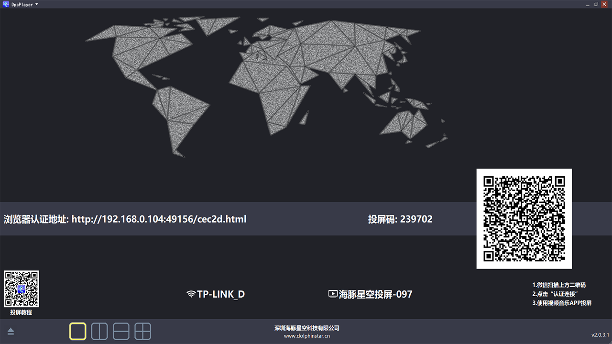
Task: Click company name 深圳海豚星空科技有限公司
Action: point(307,328)
